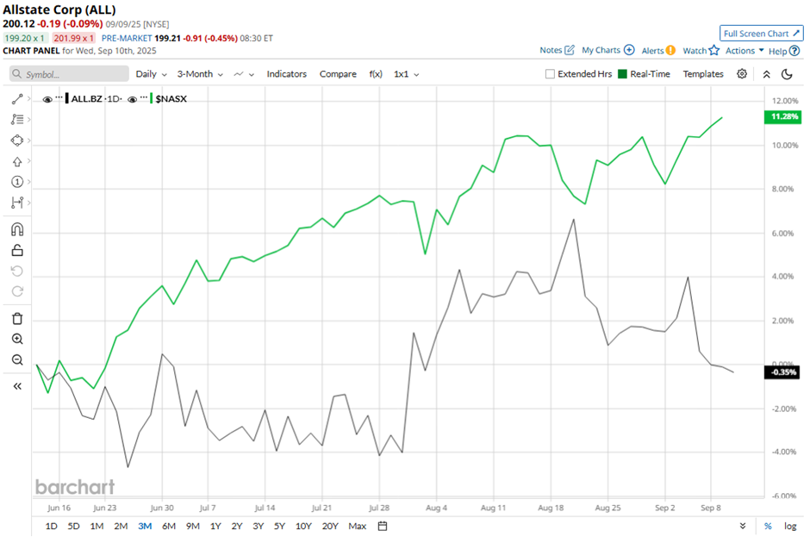Toggle magnet snap mode

pos(17,229)
